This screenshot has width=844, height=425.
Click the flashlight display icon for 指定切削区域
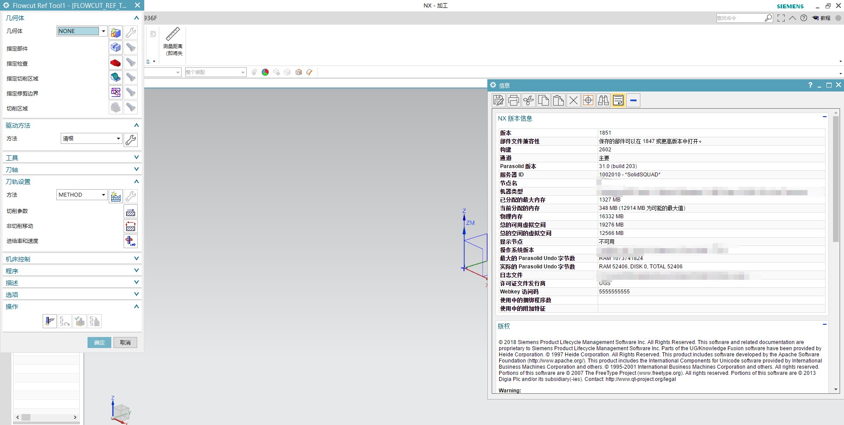click(131, 77)
